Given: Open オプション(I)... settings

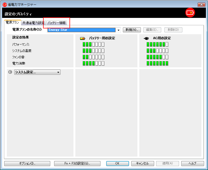Looking at the screenshot, I should point(27,163).
